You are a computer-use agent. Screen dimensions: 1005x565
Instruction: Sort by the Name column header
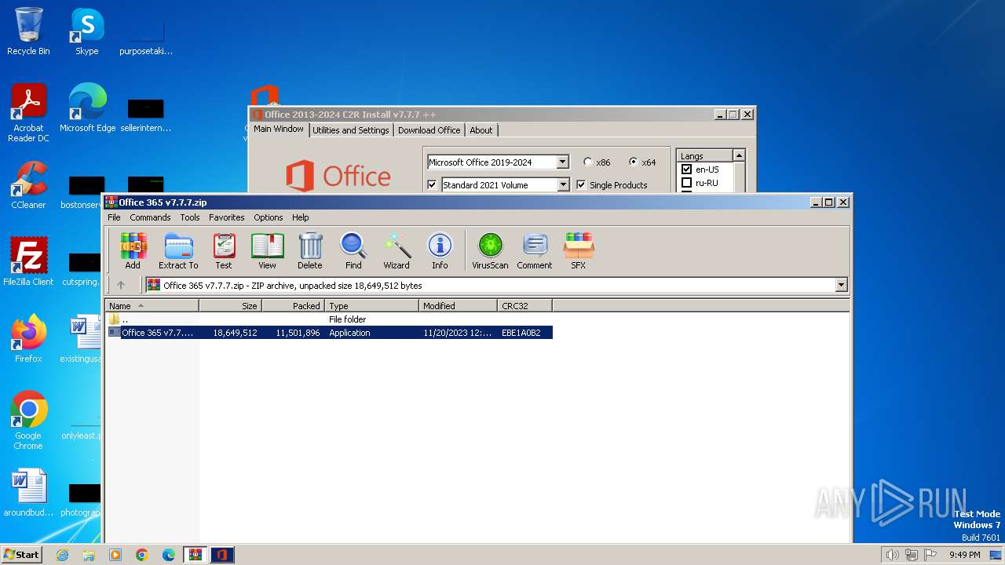(x=152, y=306)
